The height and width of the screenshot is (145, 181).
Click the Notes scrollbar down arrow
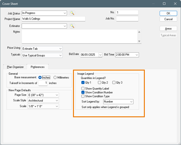(x=139, y=41)
